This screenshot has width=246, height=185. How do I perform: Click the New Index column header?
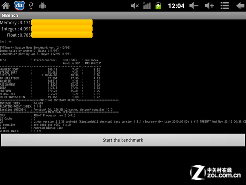tap(92, 60)
